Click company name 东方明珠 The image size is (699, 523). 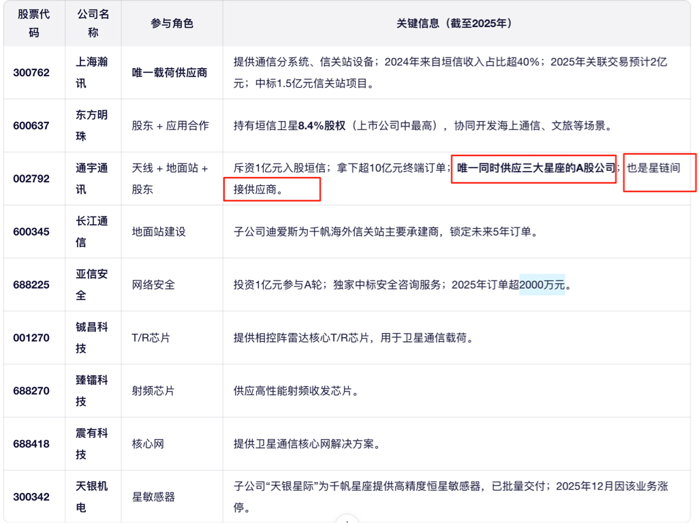point(91,125)
